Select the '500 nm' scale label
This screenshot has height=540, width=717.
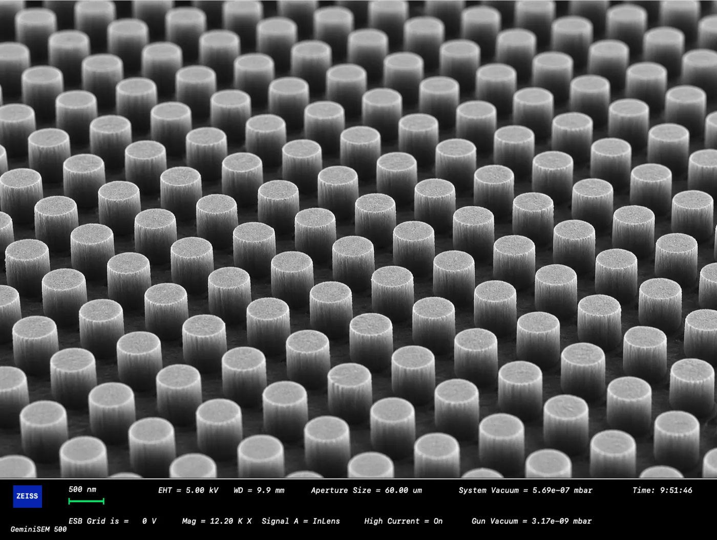(82, 489)
